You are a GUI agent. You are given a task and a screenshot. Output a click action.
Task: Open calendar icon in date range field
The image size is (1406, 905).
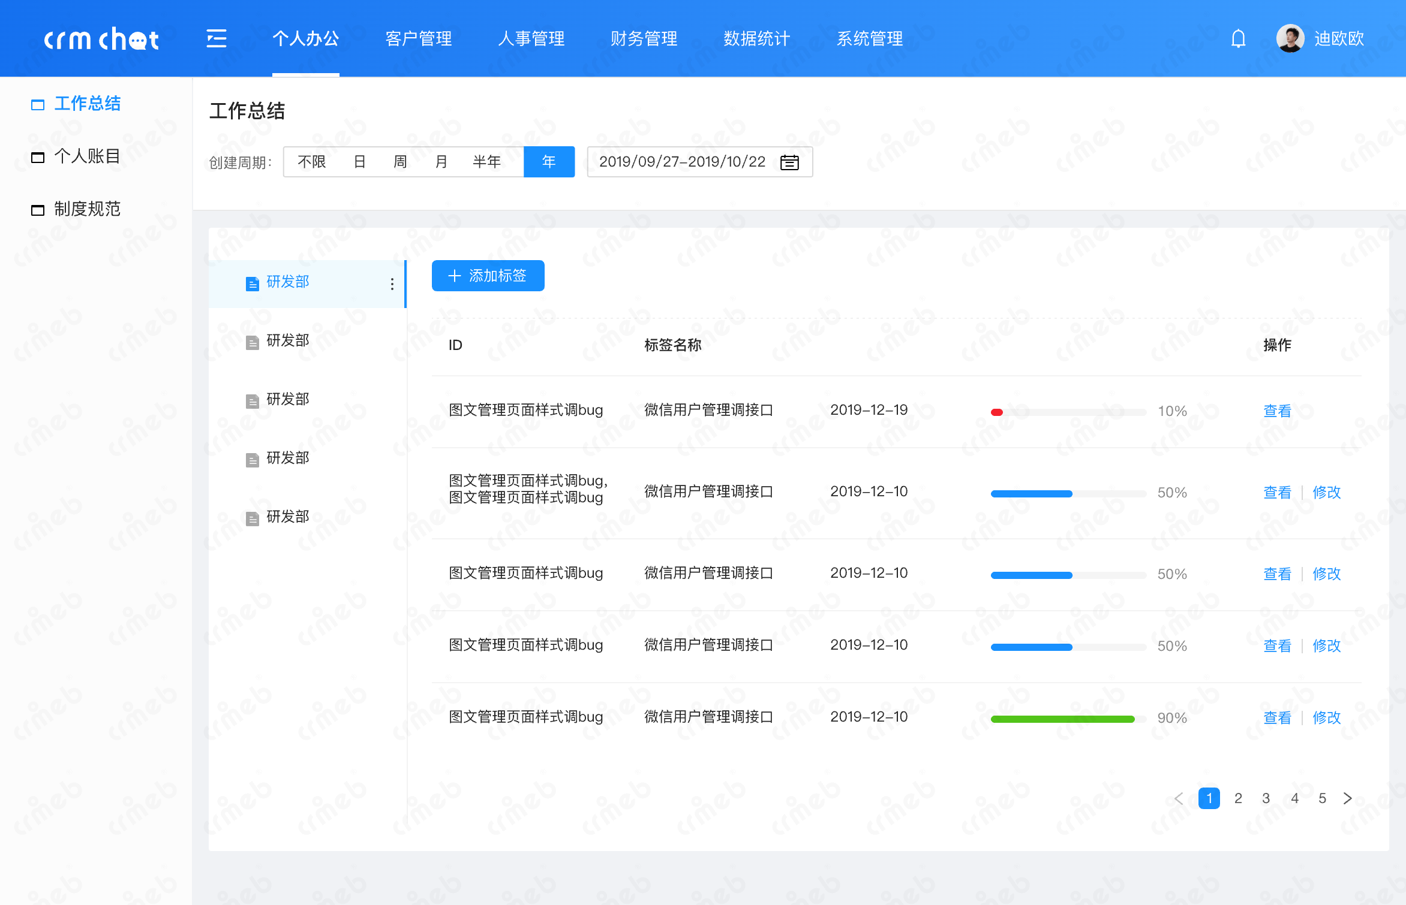(x=789, y=162)
